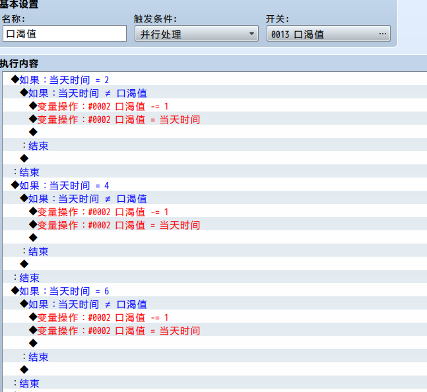Select 变量操作 口渴值 = 当天时间 in the = 2 block
The height and width of the screenshot is (392, 427).
pos(214,119)
